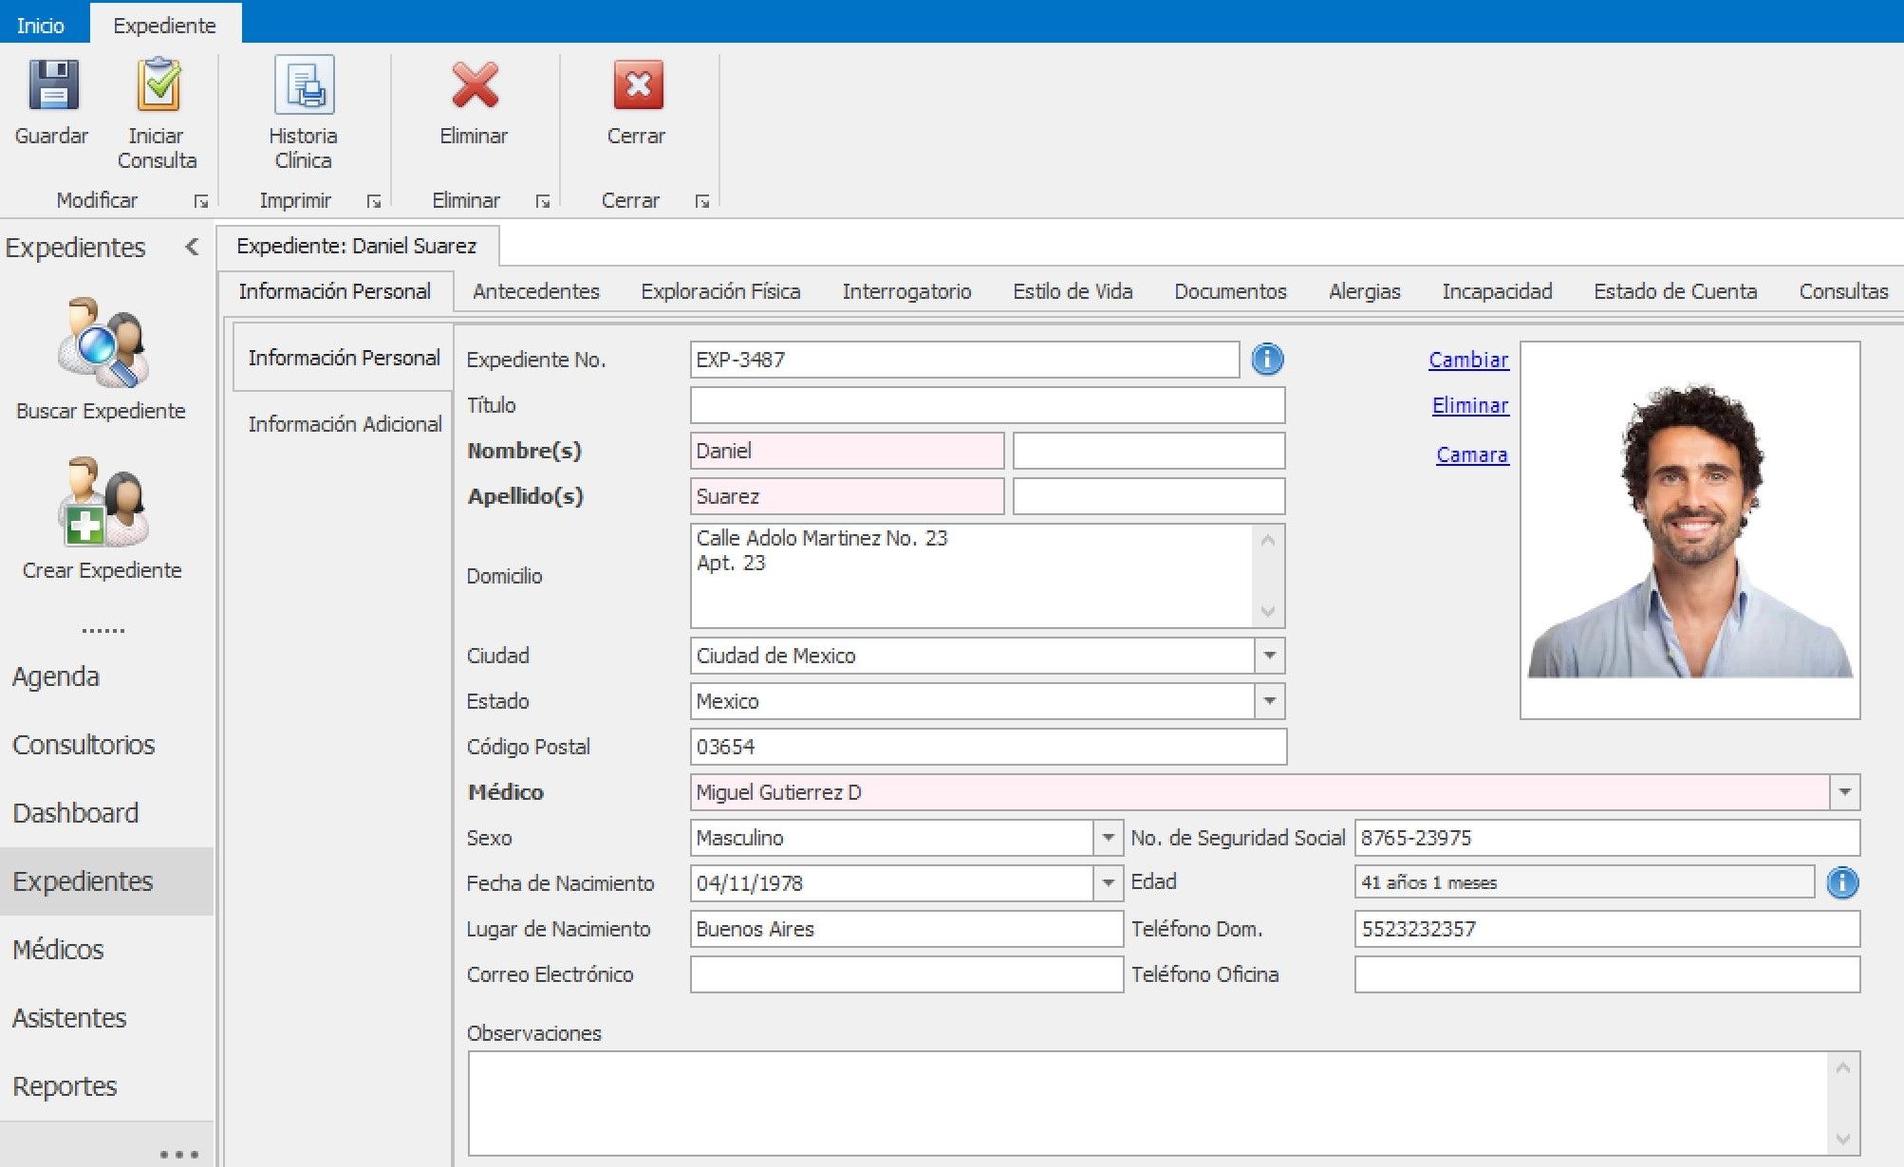Image resolution: width=1904 pixels, height=1167 pixels.
Task: Start a consultation with Iniciar Consulta
Action: [x=158, y=86]
